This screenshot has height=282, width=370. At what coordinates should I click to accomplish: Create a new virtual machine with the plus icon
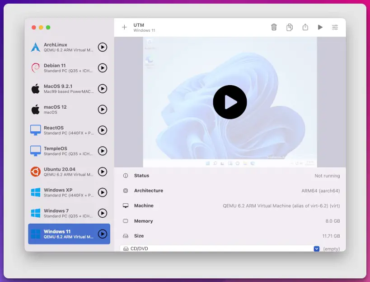[x=124, y=27]
